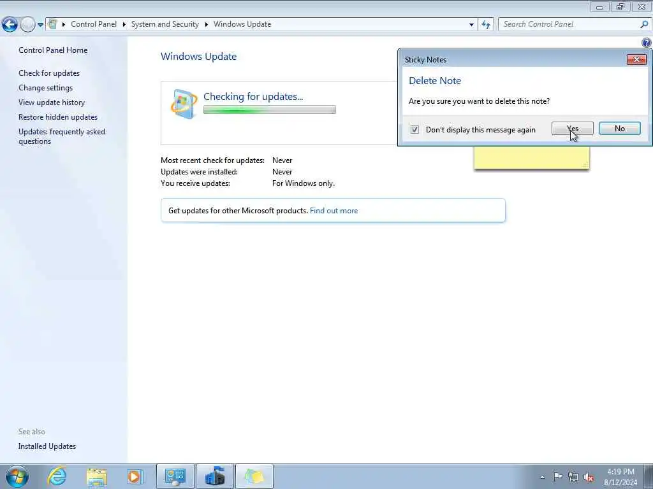Screen dimensions: 653x489
Task: Open Installed Updates link
Action: (x=47, y=446)
